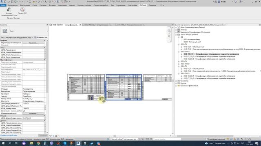Click the weather cloud icon in taskbar
261x146 pixels.
click(x=206, y=143)
